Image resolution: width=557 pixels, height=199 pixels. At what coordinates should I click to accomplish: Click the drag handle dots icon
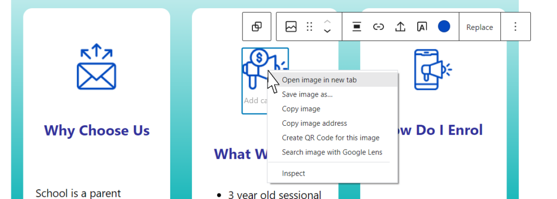pos(310,27)
